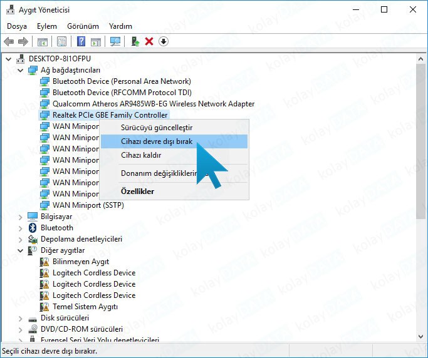This screenshot has height=358, width=428.
Task: Click the Disk sürücüleri drive icon
Action: tap(33, 319)
